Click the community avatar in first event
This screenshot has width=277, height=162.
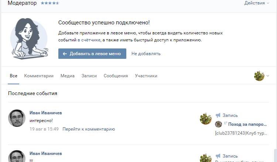(205, 119)
